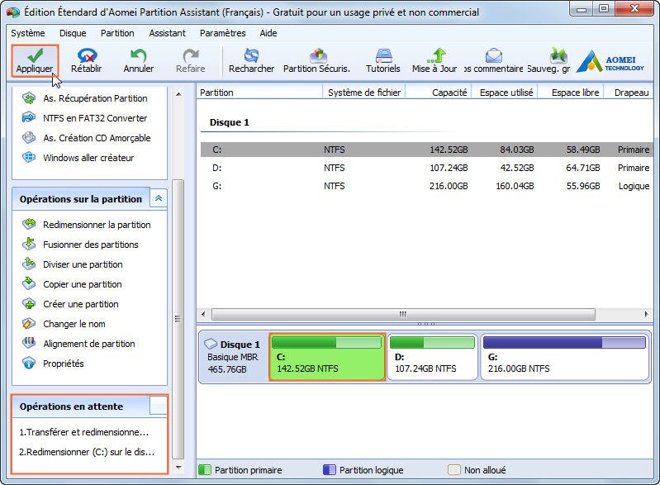
Task: Click Partition primaire green legend swatch
Action: tap(205, 470)
